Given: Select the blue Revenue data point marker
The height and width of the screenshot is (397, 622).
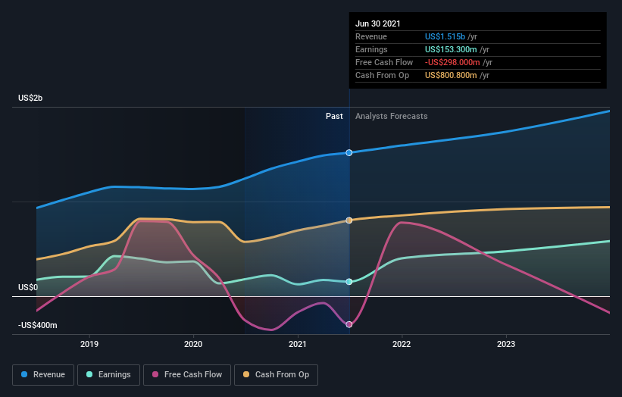Looking at the screenshot, I should pyautogui.click(x=349, y=153).
